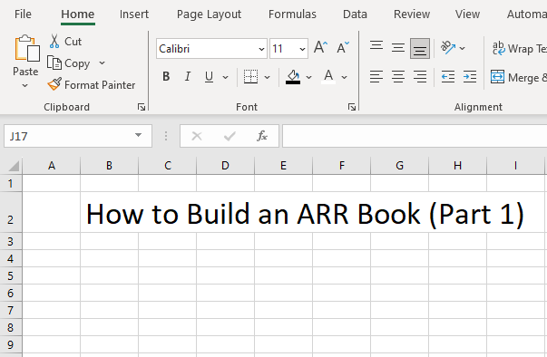Apply the font color A swatch
Screen dimensions: 547x357
coord(328,77)
